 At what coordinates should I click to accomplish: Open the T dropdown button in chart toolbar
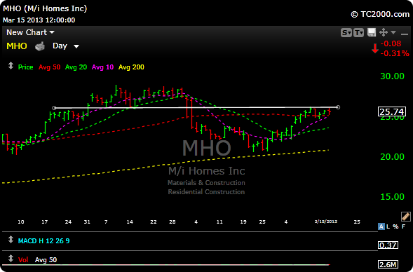(359, 33)
